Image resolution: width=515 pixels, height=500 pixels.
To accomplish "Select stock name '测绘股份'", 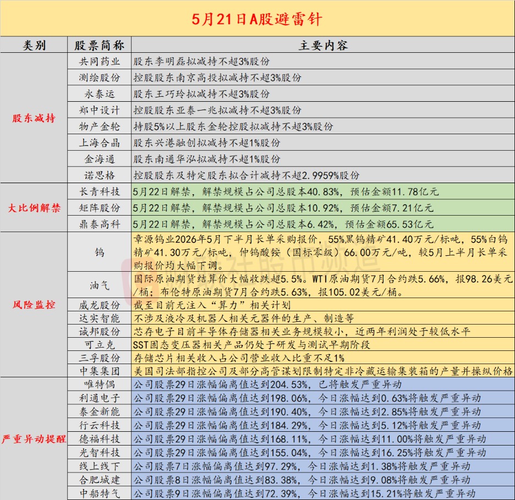I will 99,78.
